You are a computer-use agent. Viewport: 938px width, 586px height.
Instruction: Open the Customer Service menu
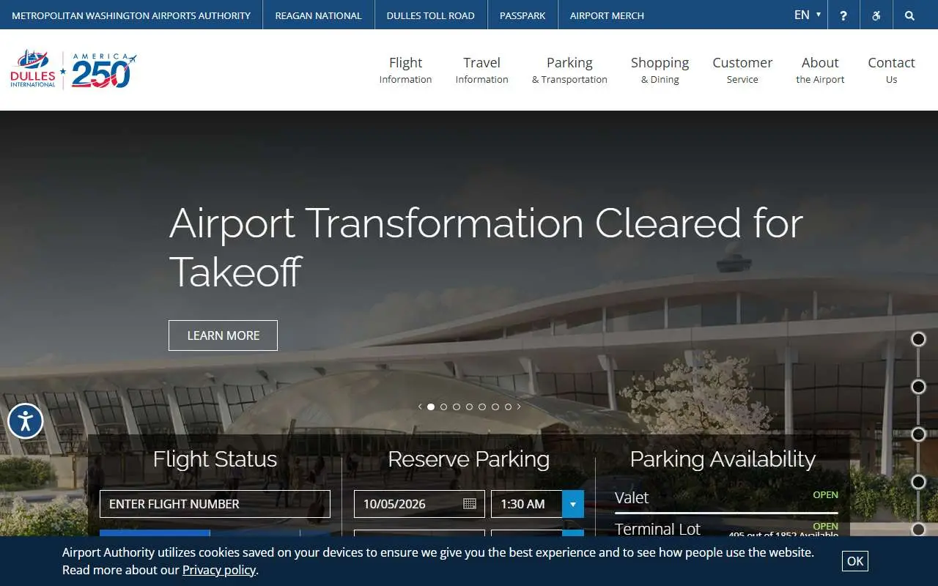coord(742,70)
